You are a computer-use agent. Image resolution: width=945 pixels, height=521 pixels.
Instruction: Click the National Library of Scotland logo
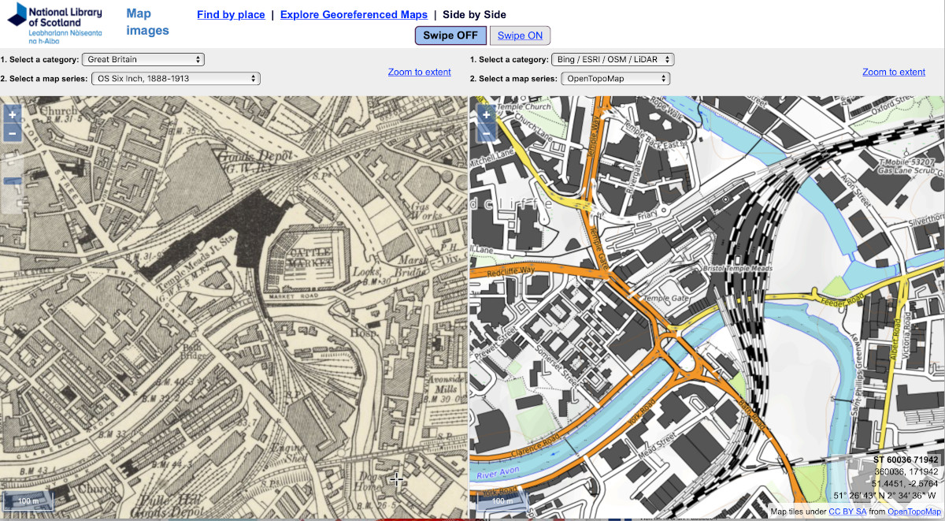click(x=54, y=22)
